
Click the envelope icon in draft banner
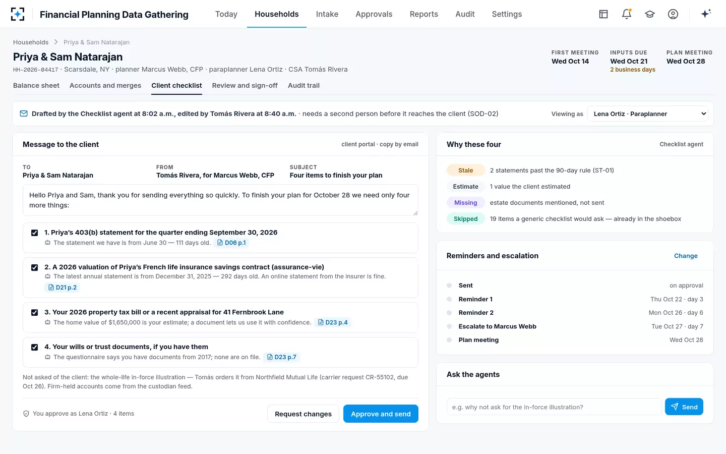(24, 113)
